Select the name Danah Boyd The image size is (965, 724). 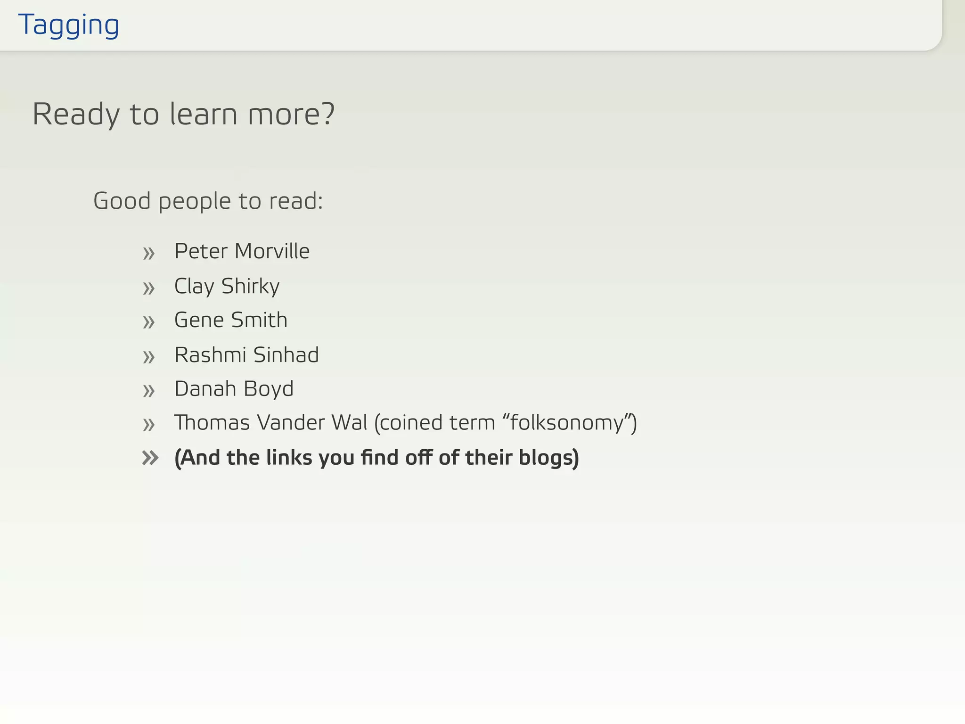[x=234, y=389]
